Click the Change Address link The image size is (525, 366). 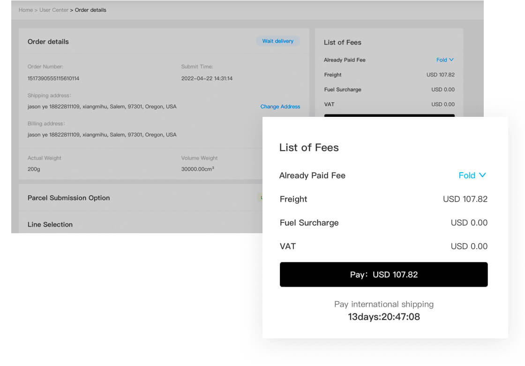click(280, 107)
